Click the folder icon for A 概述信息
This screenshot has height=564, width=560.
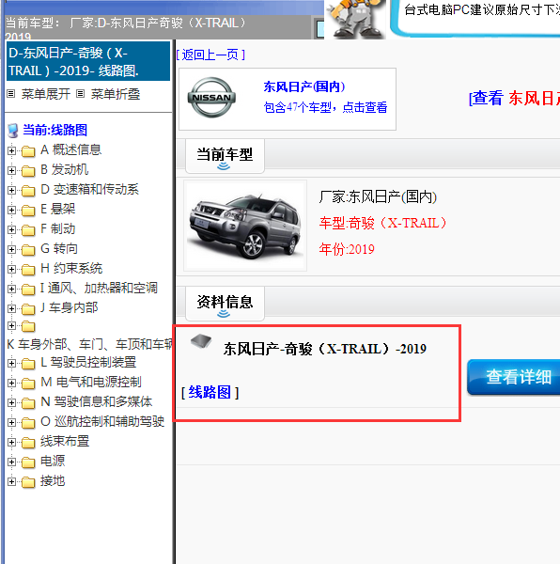coord(28,151)
